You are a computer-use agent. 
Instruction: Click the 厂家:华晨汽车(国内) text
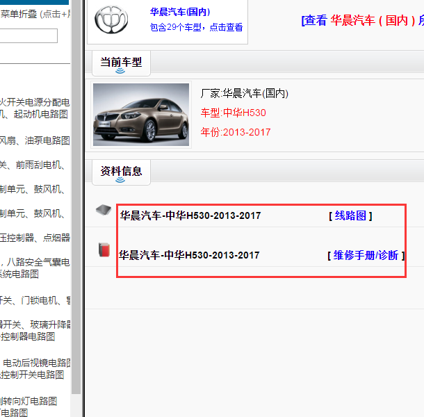[245, 94]
